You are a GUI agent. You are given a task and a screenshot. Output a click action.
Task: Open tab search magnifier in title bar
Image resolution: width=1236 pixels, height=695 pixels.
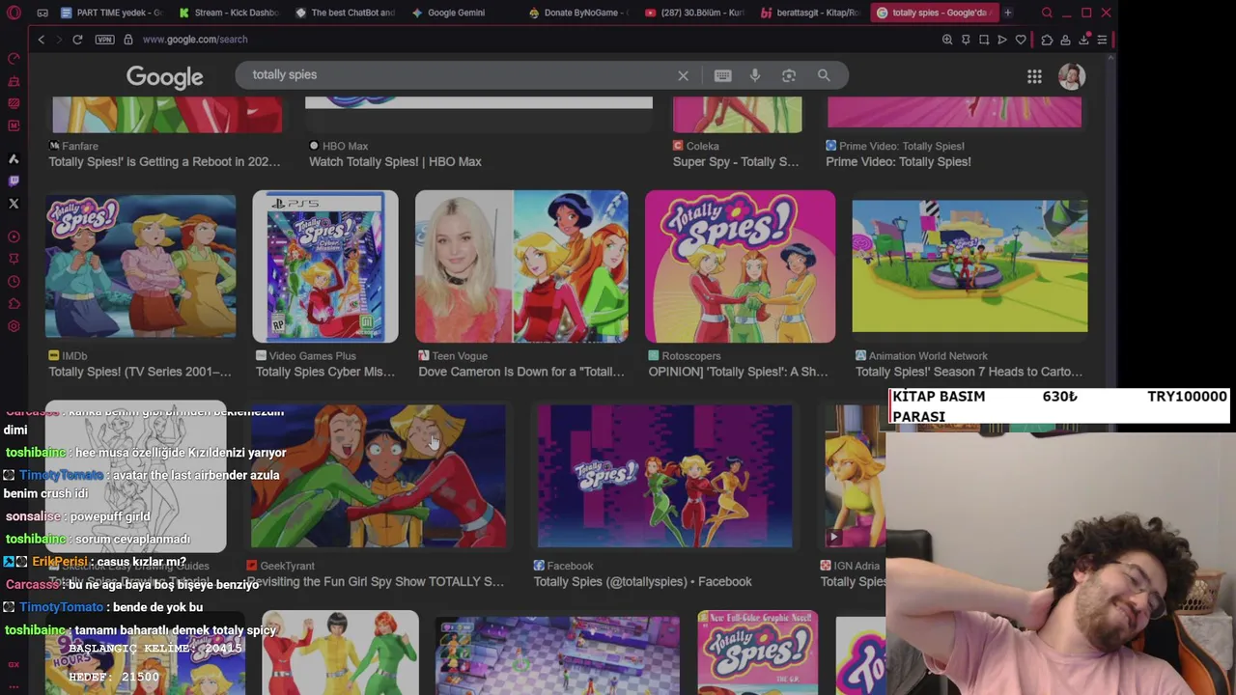[1047, 13]
